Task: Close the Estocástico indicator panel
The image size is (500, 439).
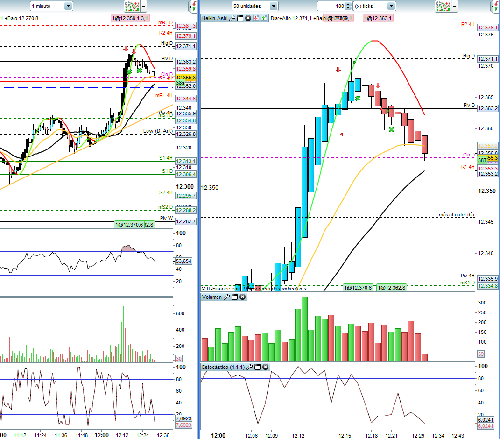Action: [x=265, y=367]
